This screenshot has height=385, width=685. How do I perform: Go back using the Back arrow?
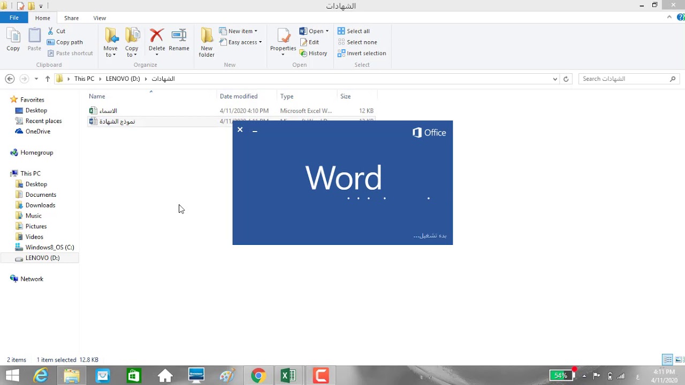10,79
